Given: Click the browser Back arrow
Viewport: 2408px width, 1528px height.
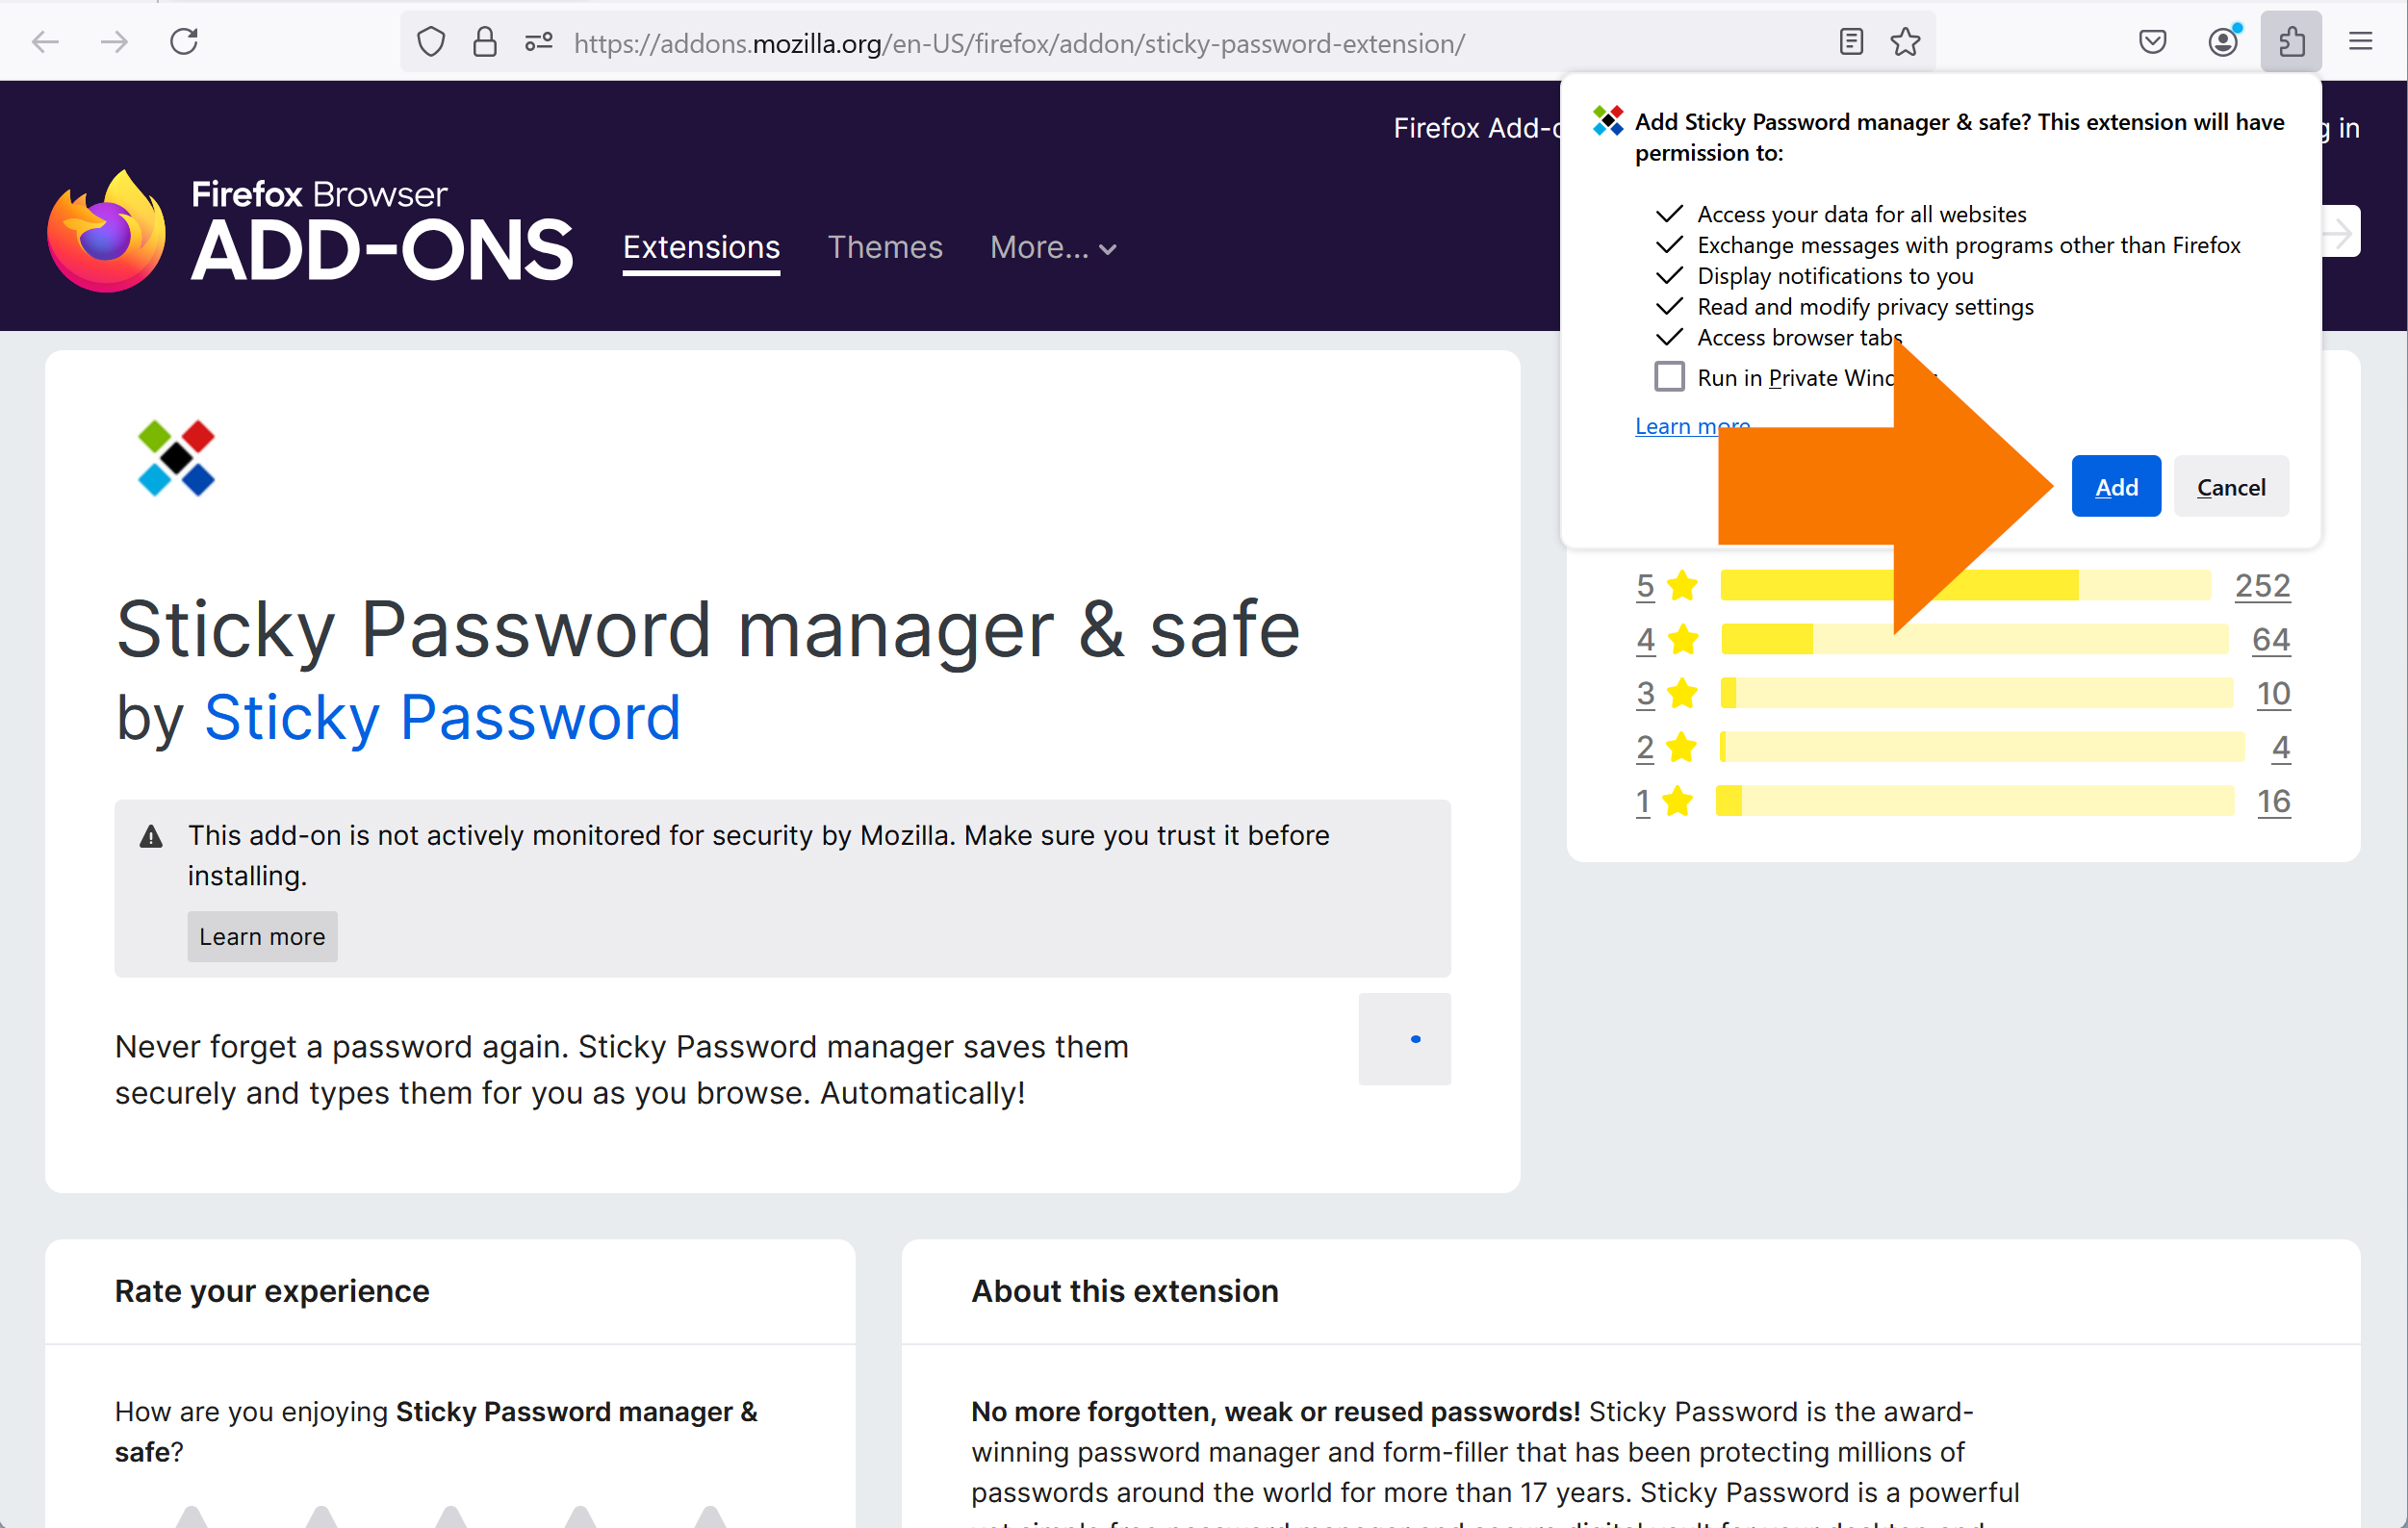Looking at the screenshot, I should pos(46,42).
